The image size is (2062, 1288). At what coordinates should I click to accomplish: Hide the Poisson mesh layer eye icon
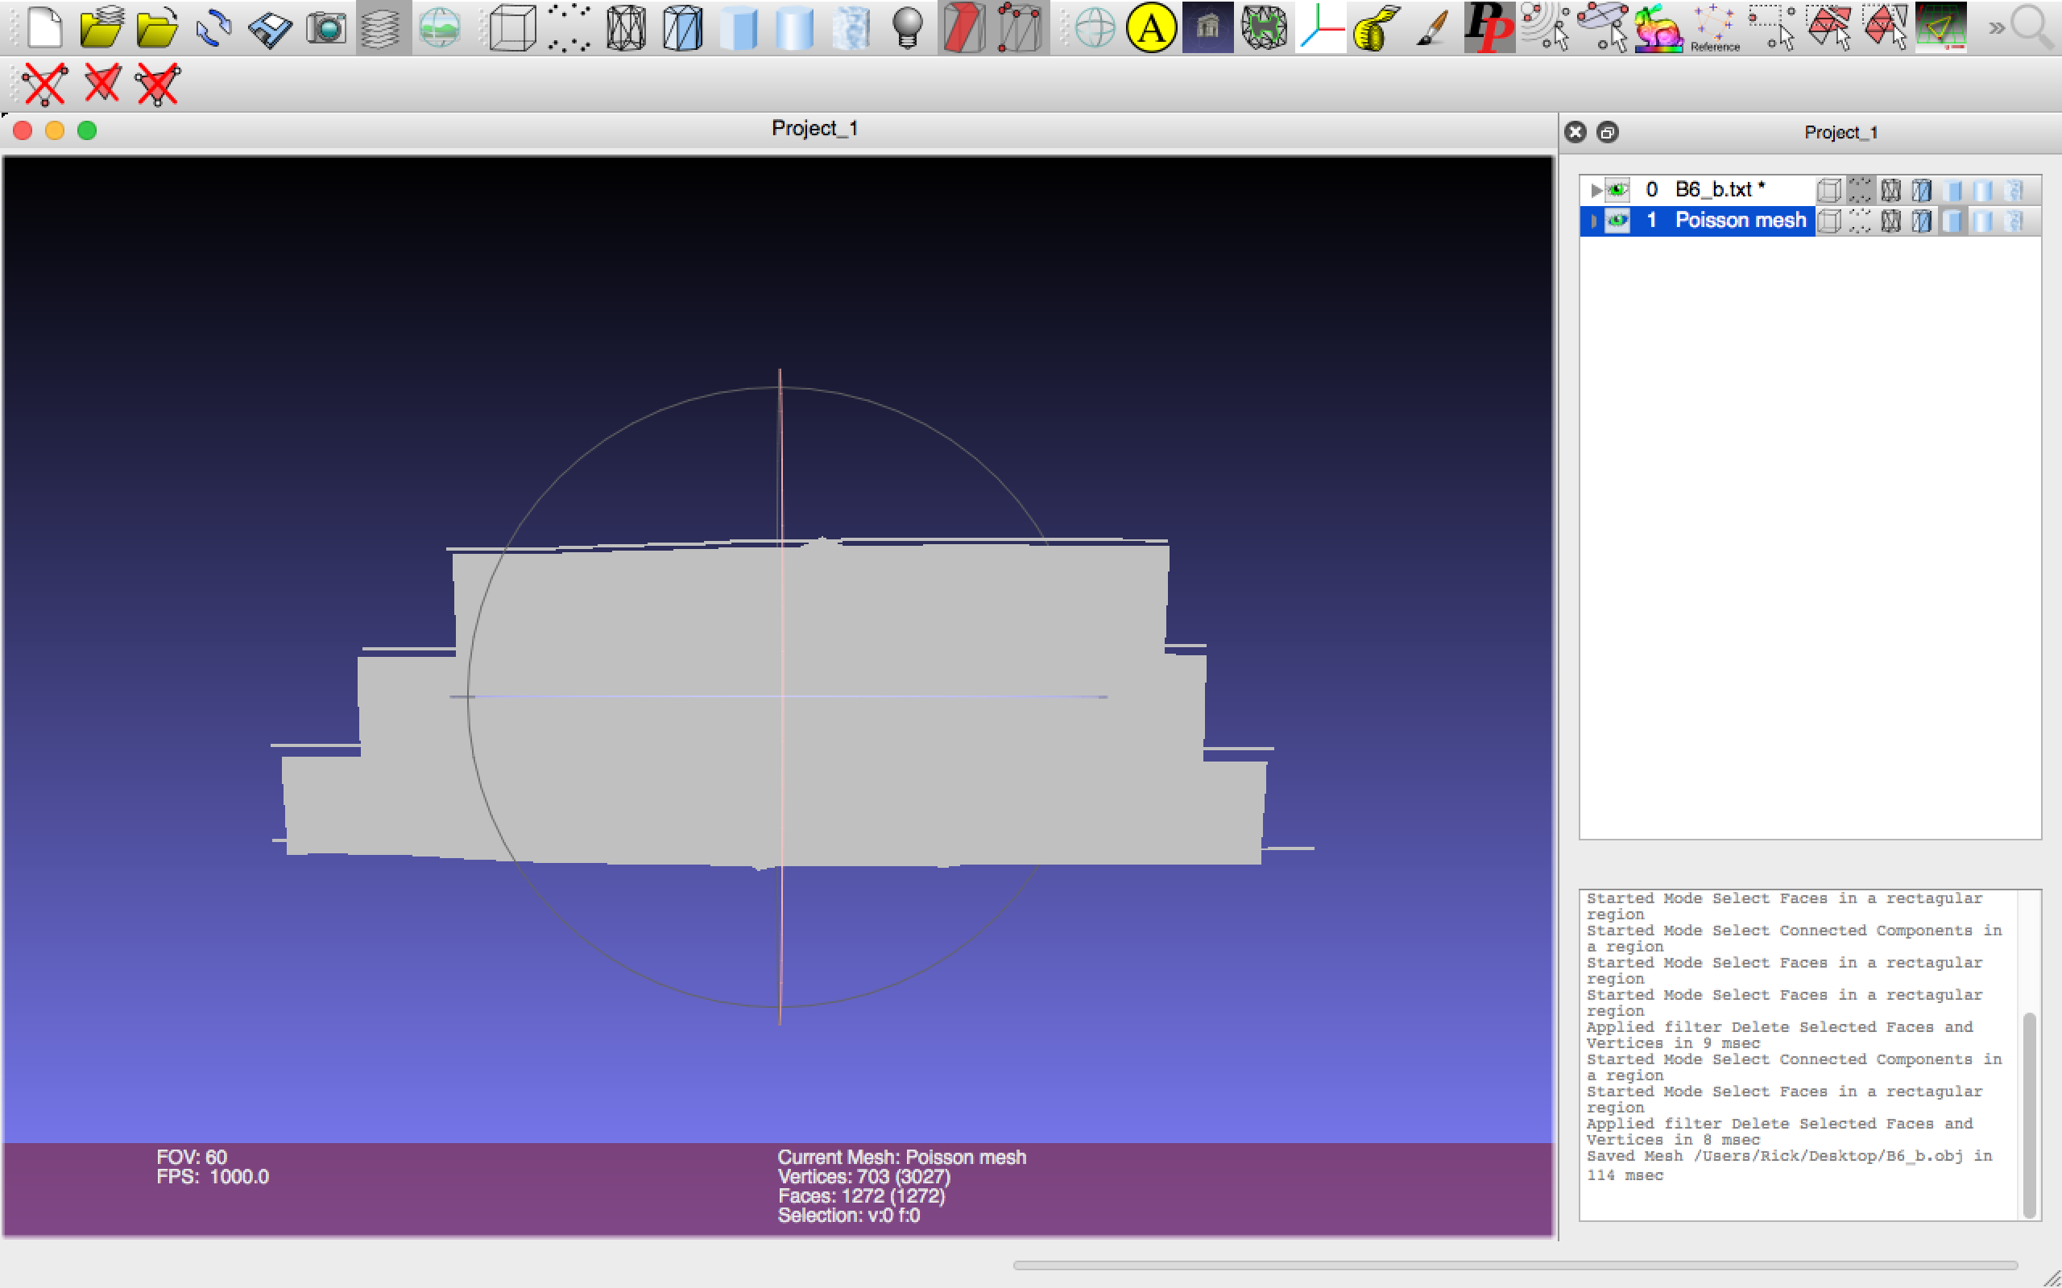pos(1617,221)
